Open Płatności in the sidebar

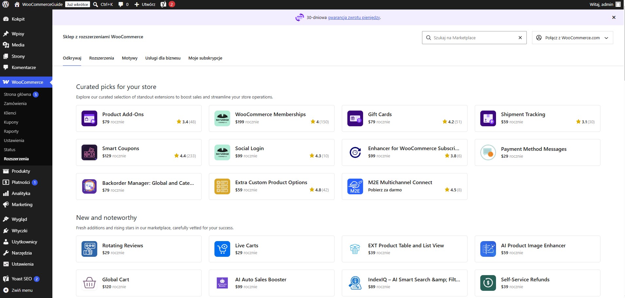click(26, 182)
